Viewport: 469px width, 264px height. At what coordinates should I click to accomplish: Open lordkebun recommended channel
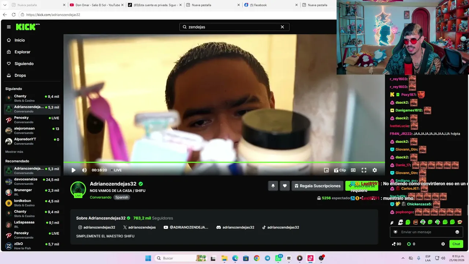click(32, 203)
